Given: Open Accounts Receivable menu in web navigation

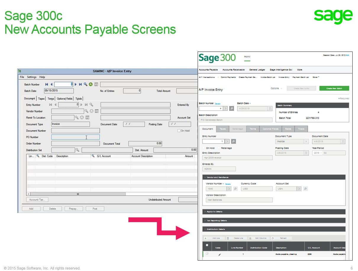Looking at the screenshot, I should pos(233,70).
